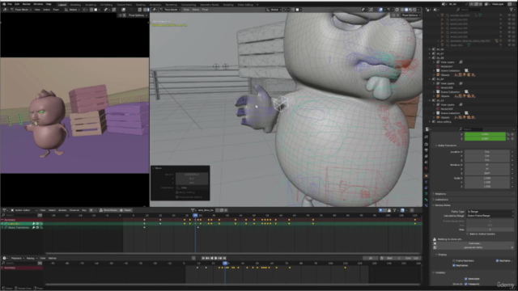Open the Scene properties tab icon
This screenshot has height=291, width=518.
point(427,162)
